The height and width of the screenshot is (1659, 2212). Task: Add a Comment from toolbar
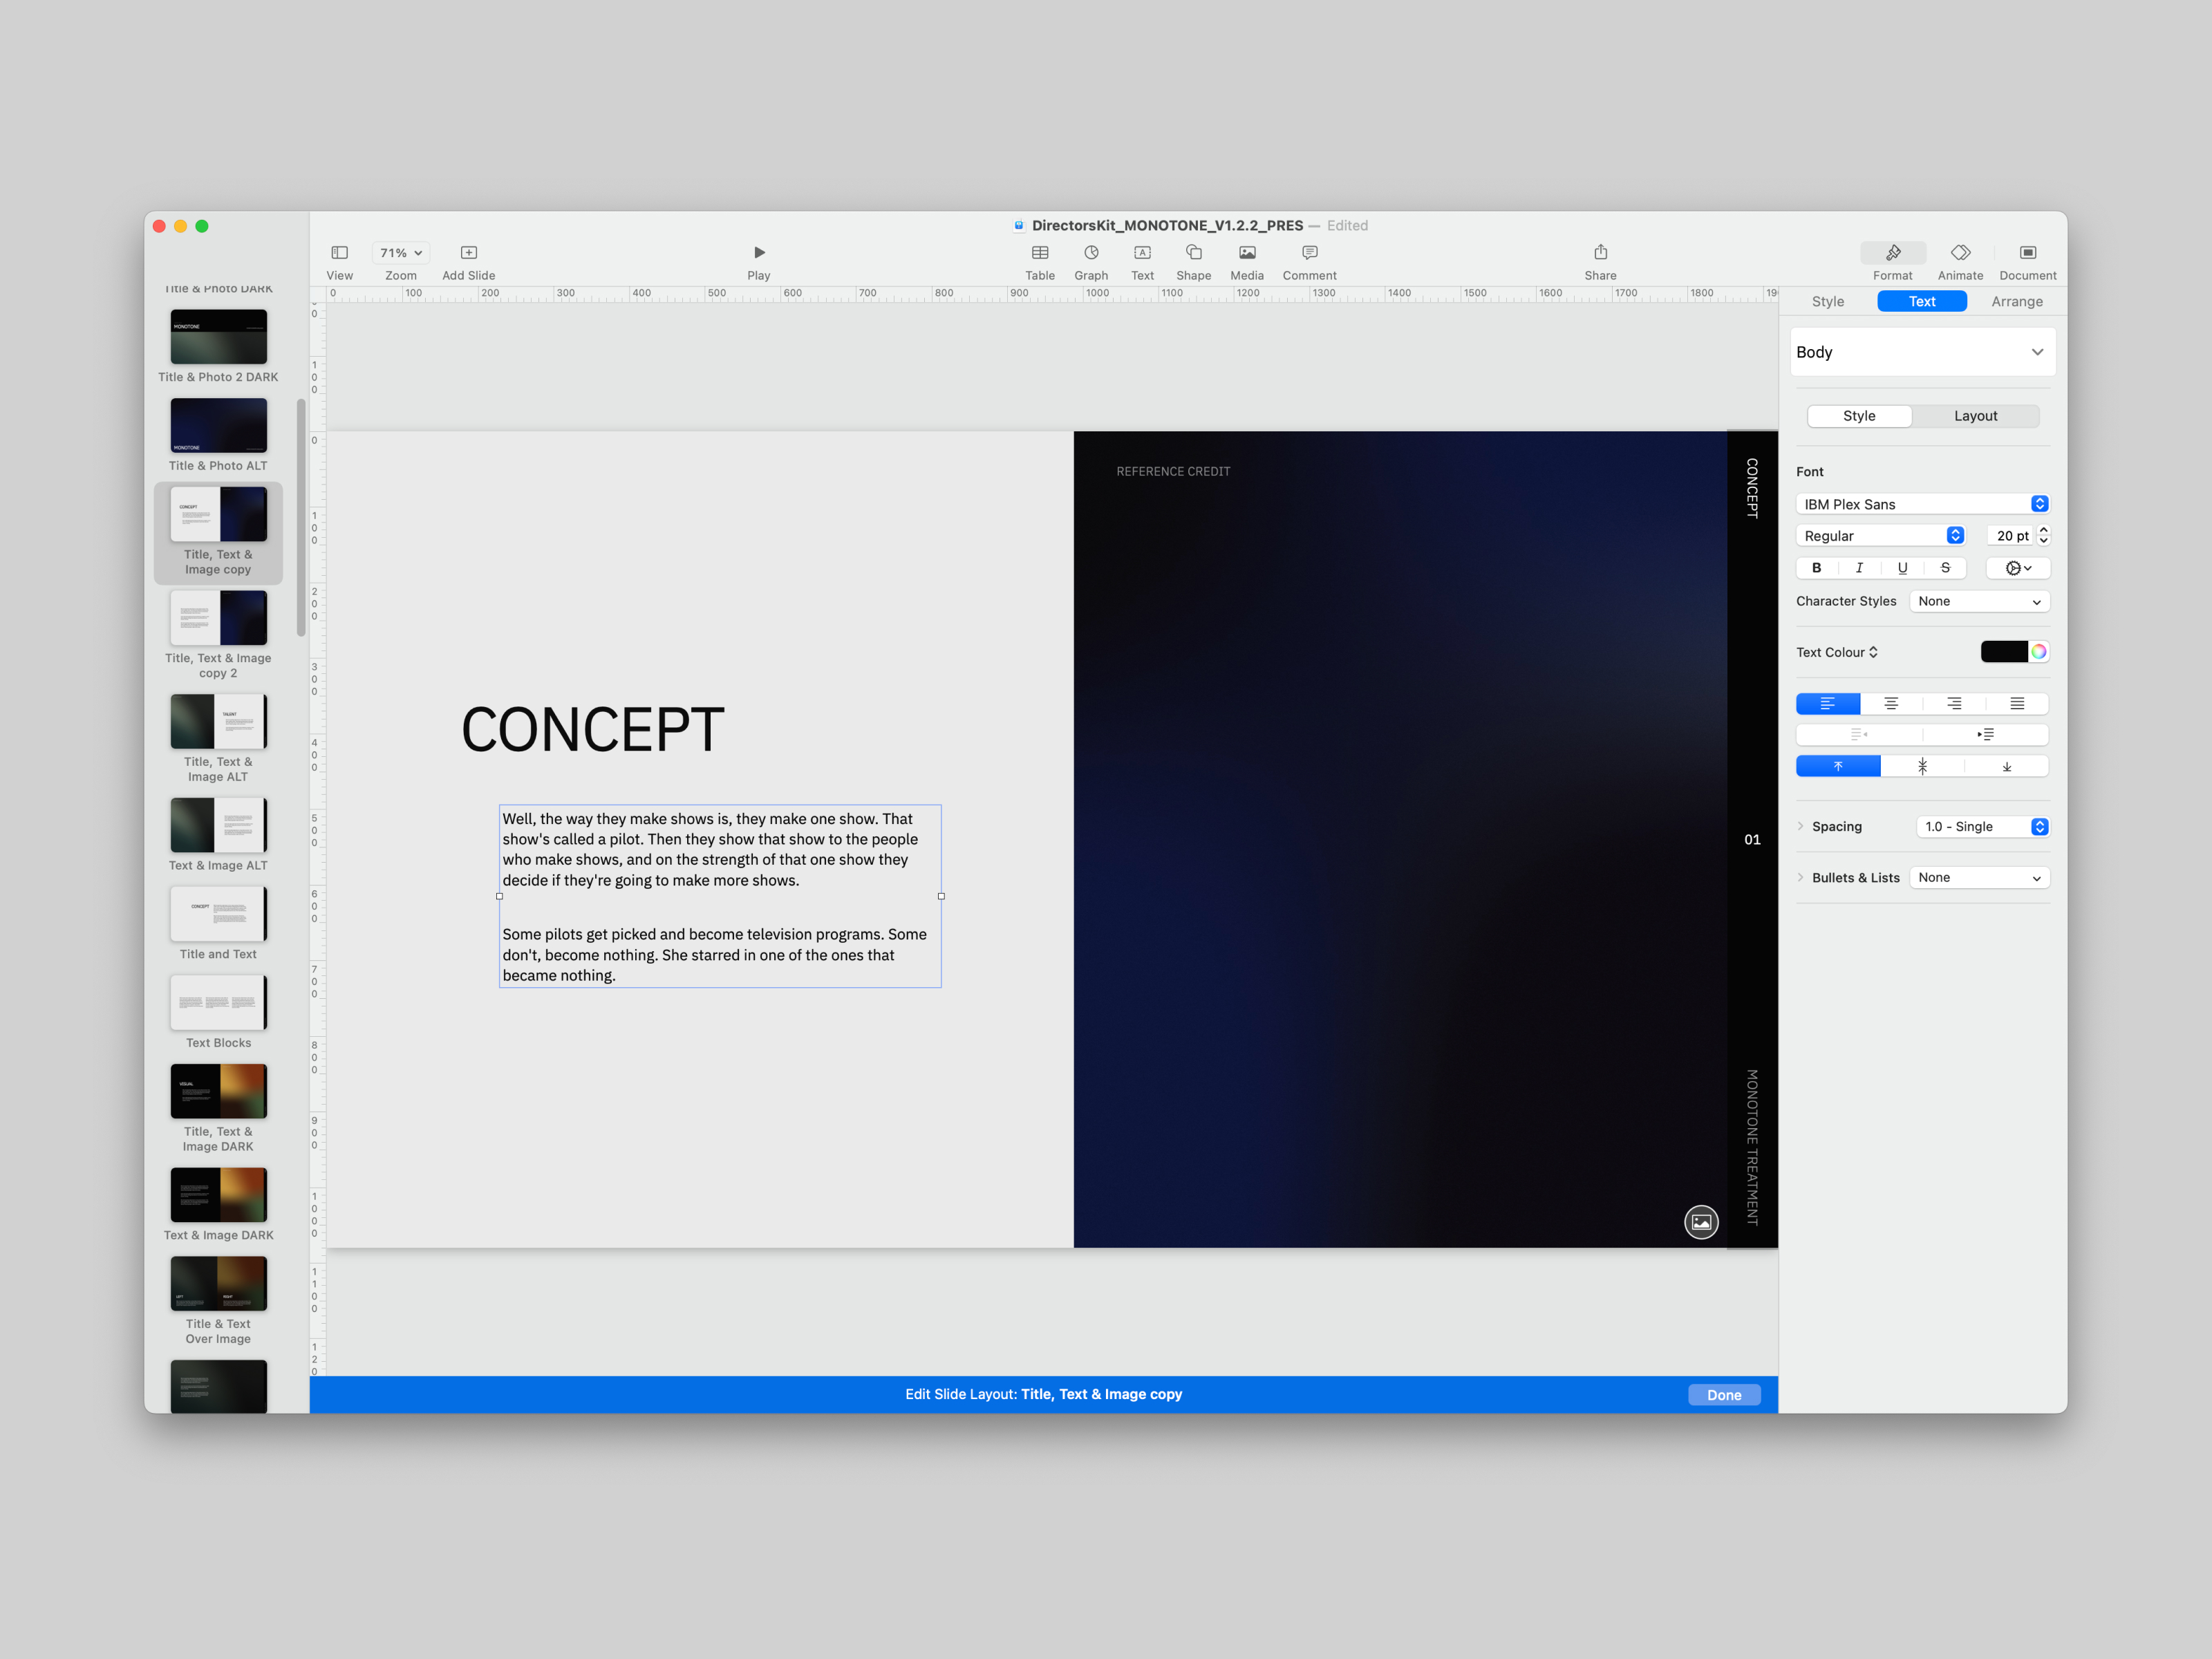1309,253
